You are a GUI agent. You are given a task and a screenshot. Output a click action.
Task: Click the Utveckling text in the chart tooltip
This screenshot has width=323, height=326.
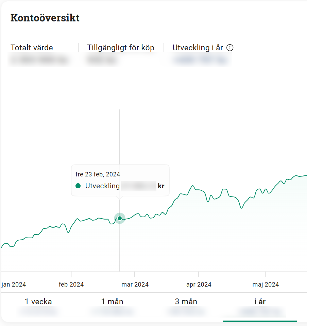102,186
